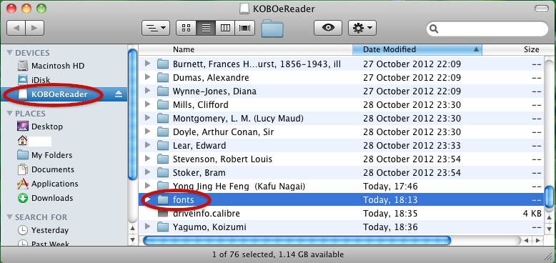Click inside the search field
This screenshot has height=263, width=556.
(x=487, y=29)
